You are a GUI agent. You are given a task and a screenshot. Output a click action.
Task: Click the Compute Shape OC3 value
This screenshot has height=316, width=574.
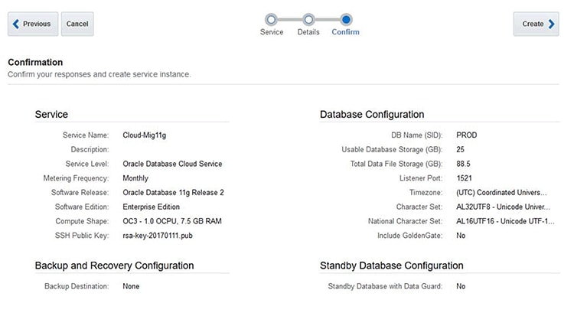[173, 221]
